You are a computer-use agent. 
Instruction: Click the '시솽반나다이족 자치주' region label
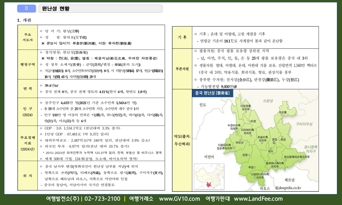coord(260,176)
